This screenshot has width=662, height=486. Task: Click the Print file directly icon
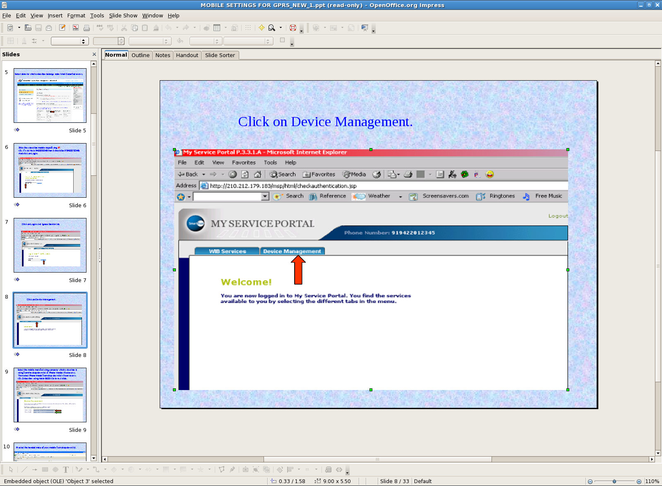click(86, 28)
